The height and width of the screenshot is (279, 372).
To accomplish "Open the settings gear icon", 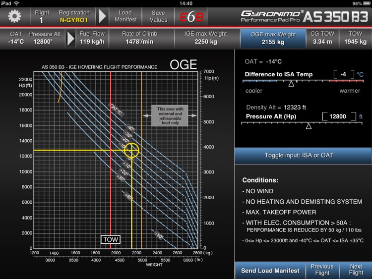I will 15,16.
